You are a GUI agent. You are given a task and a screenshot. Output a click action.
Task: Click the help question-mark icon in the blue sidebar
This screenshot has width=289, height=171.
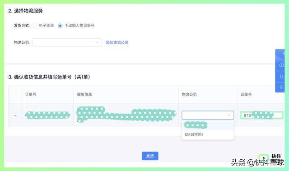(281, 65)
